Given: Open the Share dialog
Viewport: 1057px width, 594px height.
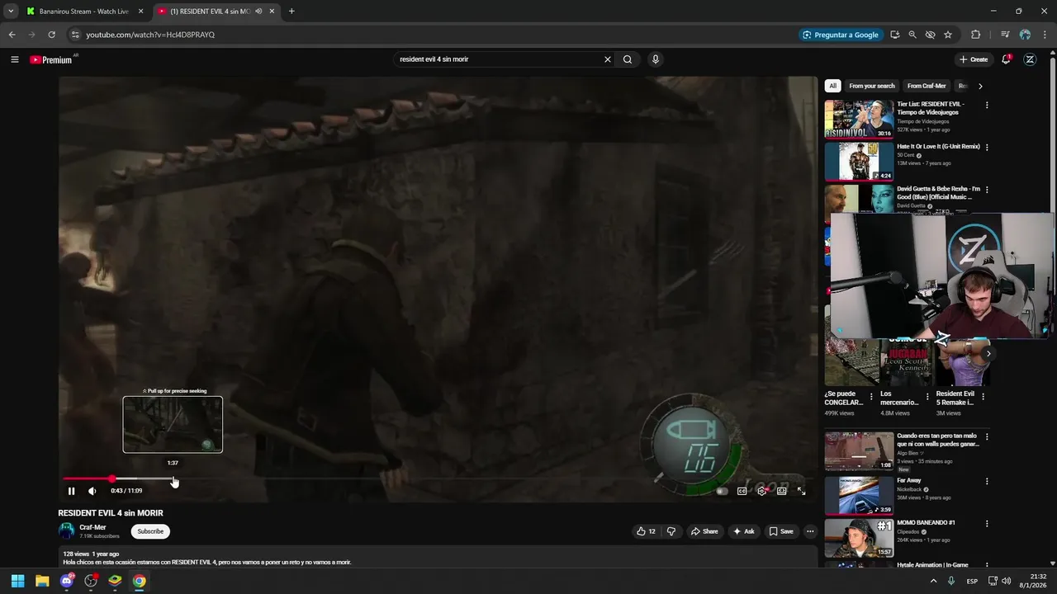Looking at the screenshot, I should pyautogui.click(x=704, y=531).
